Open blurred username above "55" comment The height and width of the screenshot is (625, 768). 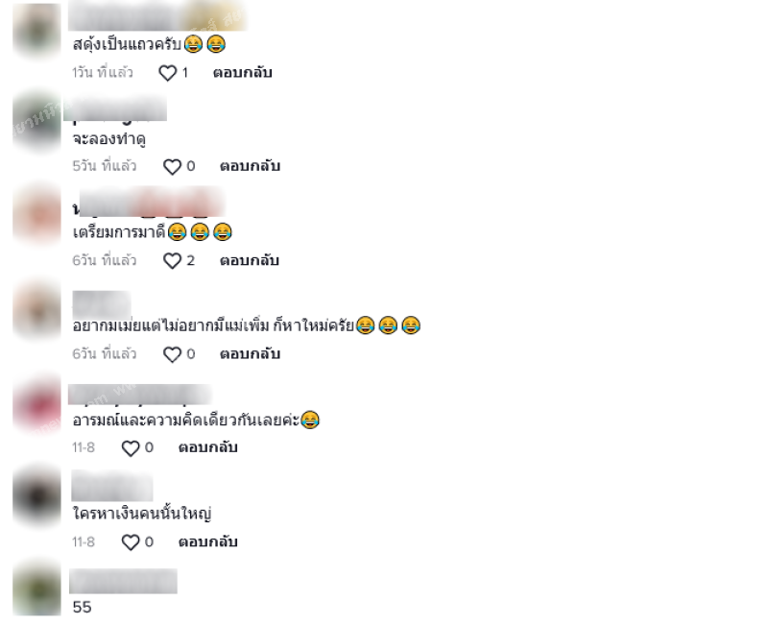(x=123, y=581)
